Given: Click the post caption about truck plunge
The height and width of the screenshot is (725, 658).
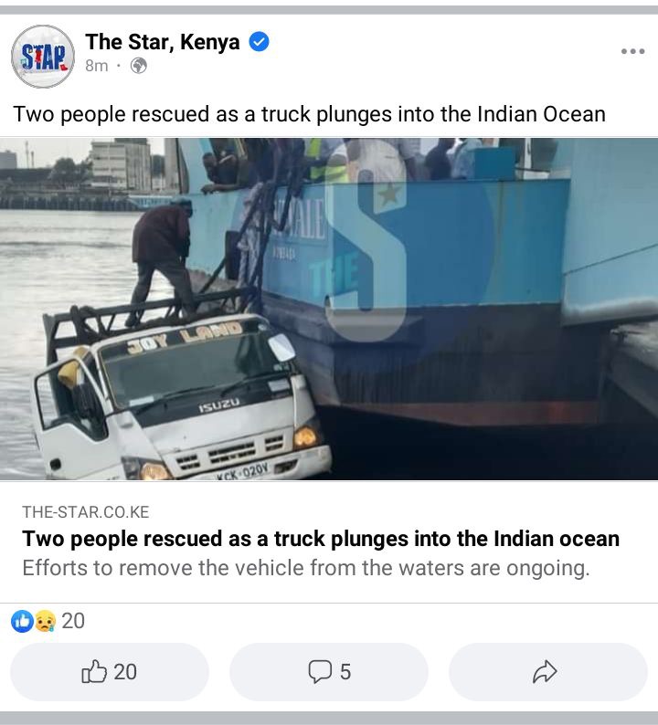Looking at the screenshot, I should coord(309,114).
